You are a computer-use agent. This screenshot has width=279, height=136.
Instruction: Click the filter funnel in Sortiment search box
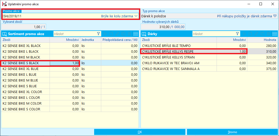[98, 34]
